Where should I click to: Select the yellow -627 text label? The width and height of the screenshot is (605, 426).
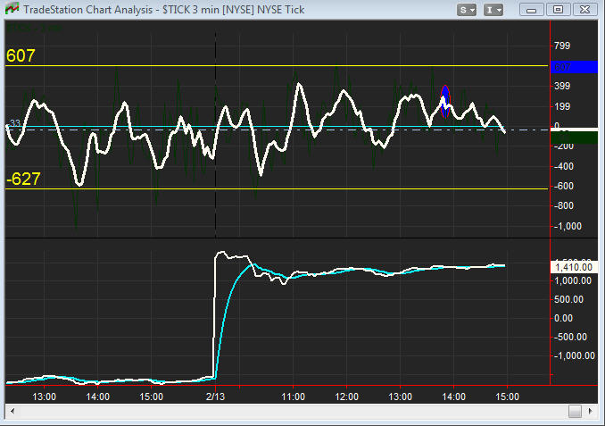23,180
